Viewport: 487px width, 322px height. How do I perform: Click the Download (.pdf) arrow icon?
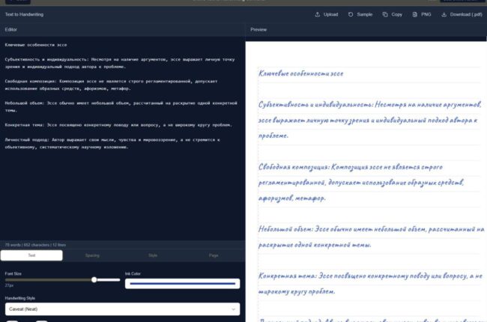pyautogui.click(x=444, y=14)
